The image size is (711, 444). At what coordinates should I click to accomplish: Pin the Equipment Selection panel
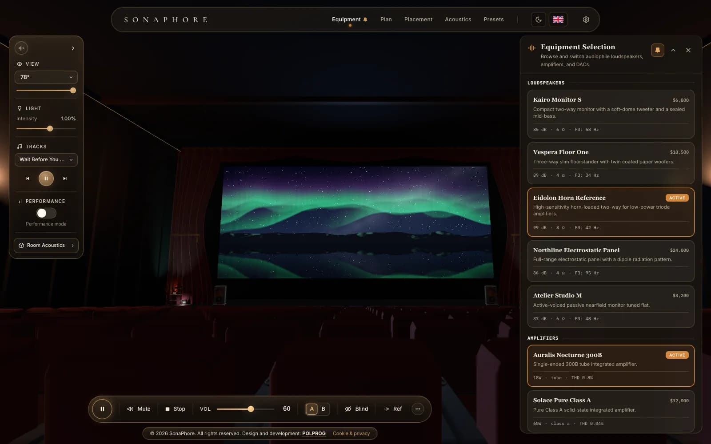click(x=658, y=50)
